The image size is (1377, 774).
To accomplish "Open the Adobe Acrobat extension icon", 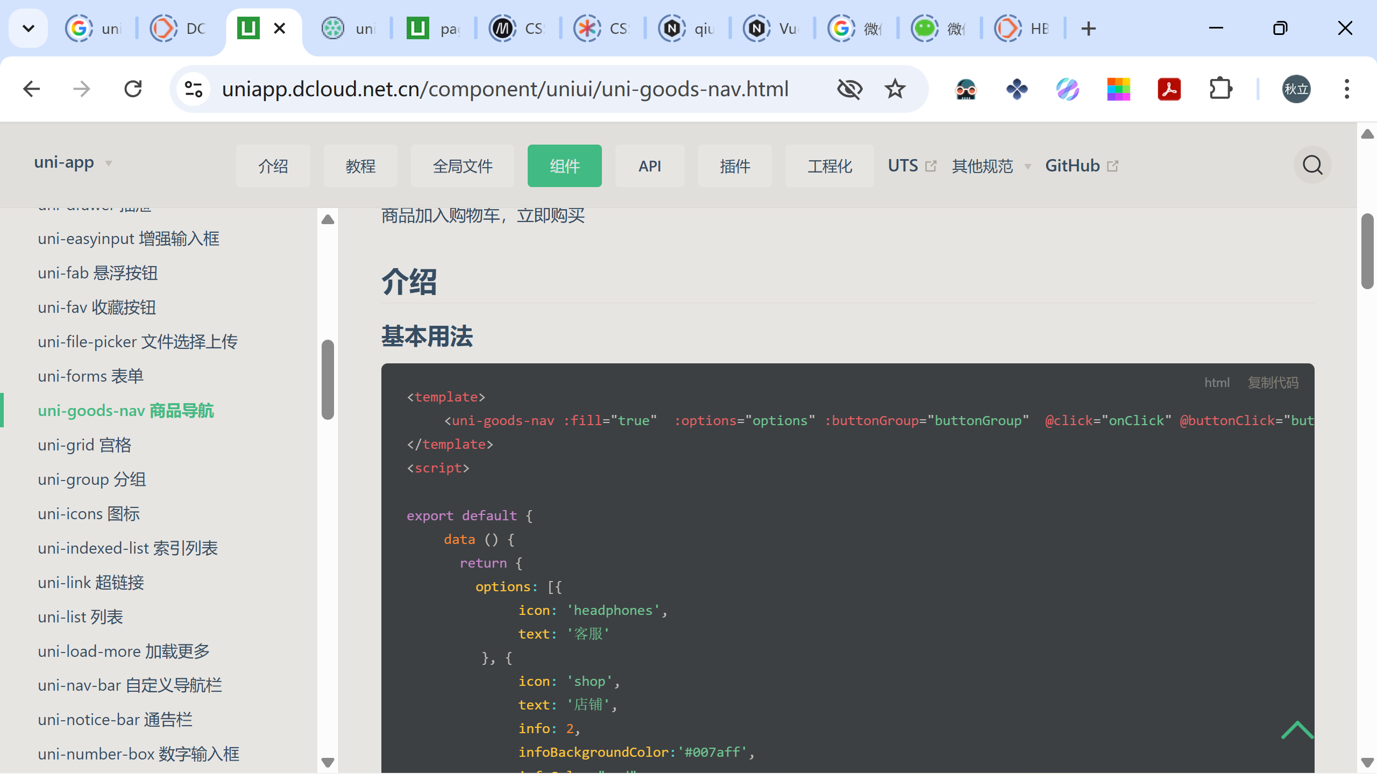I will (x=1169, y=89).
